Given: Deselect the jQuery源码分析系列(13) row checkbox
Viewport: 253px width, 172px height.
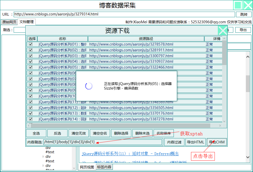Looking at the screenshot, I should click(31, 113).
